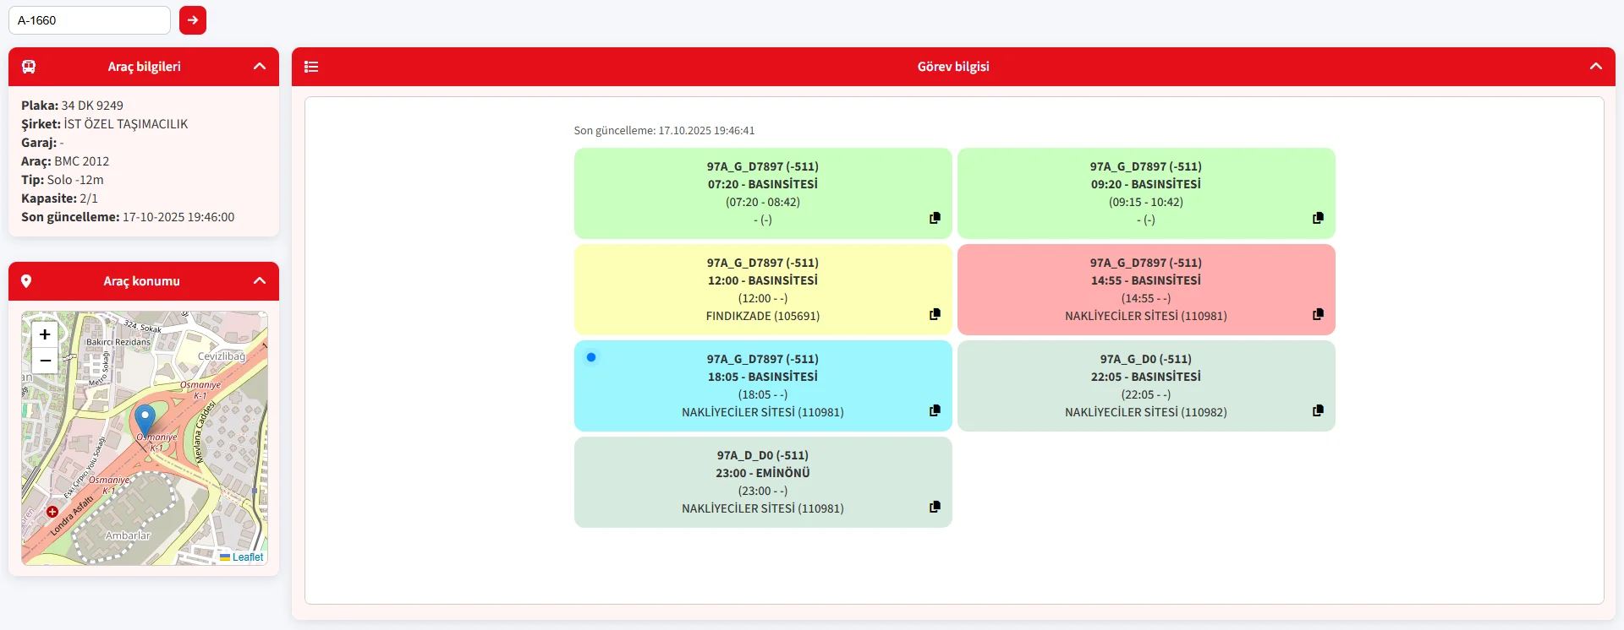The image size is (1624, 630).
Task: Click the bus icon in Araç bilgileri header
Action: point(29,67)
